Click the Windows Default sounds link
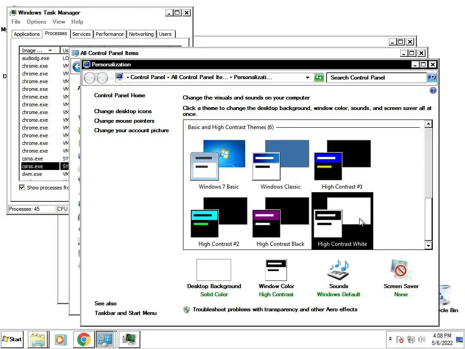 click(x=338, y=294)
